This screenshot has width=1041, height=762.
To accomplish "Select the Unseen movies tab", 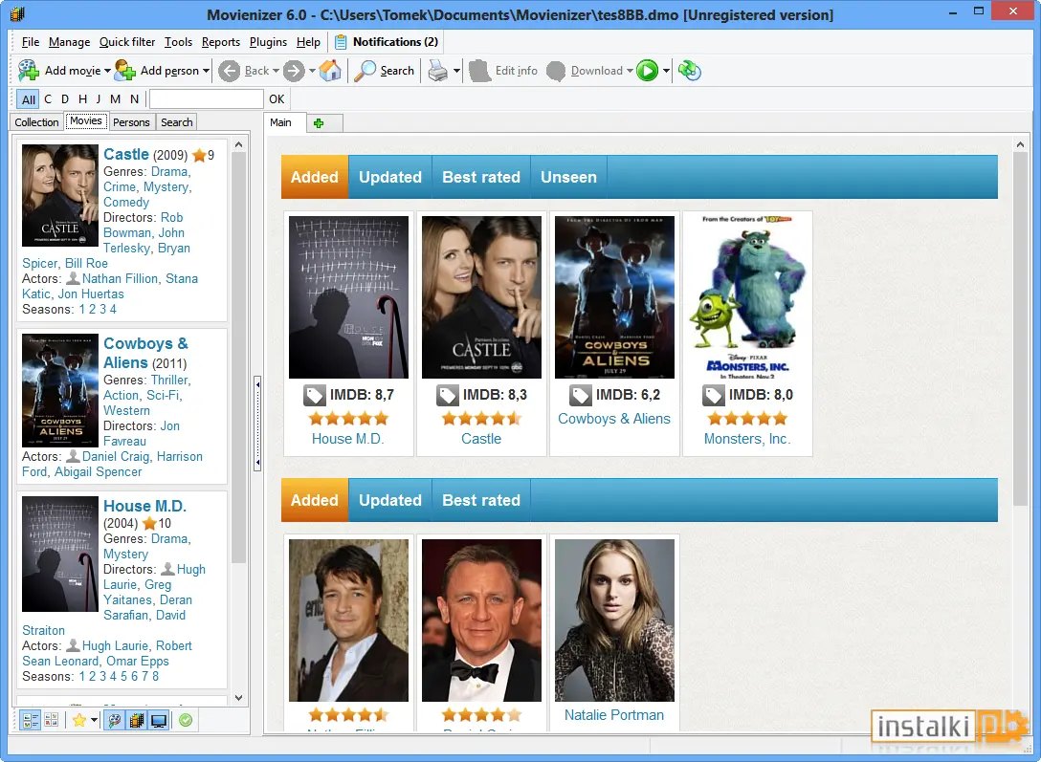I will 568,177.
